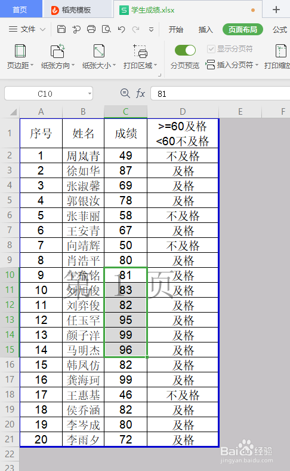The width and height of the screenshot is (290, 471).
Task: Click the zoom magnifier beside formula bar
Action: [x=125, y=93]
